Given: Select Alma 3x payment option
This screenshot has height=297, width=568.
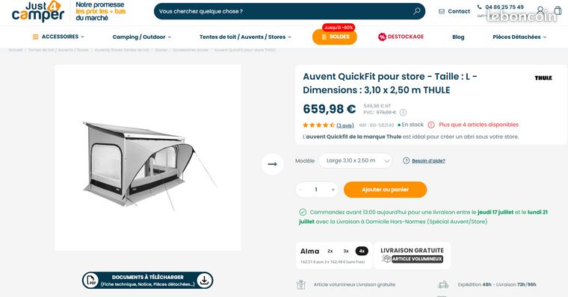Looking at the screenshot, I should (x=346, y=251).
